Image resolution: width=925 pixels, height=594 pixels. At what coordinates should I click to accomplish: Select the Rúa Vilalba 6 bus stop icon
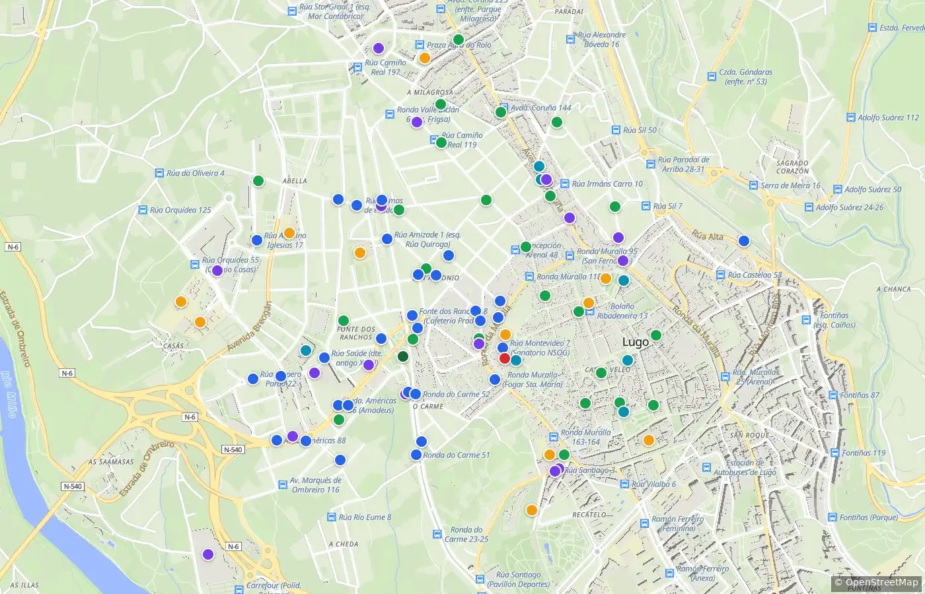[624, 484]
